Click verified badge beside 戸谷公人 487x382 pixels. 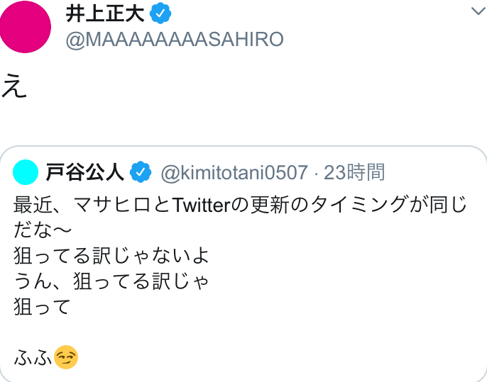[141, 172]
